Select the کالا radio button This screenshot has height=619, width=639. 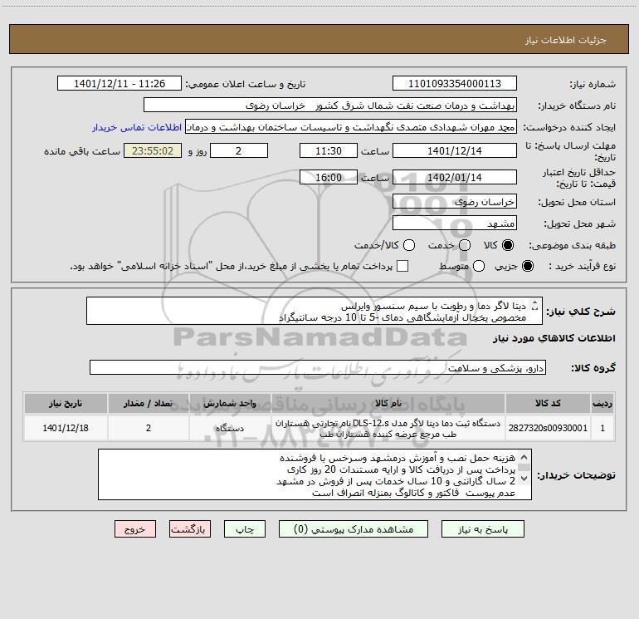click(x=508, y=245)
